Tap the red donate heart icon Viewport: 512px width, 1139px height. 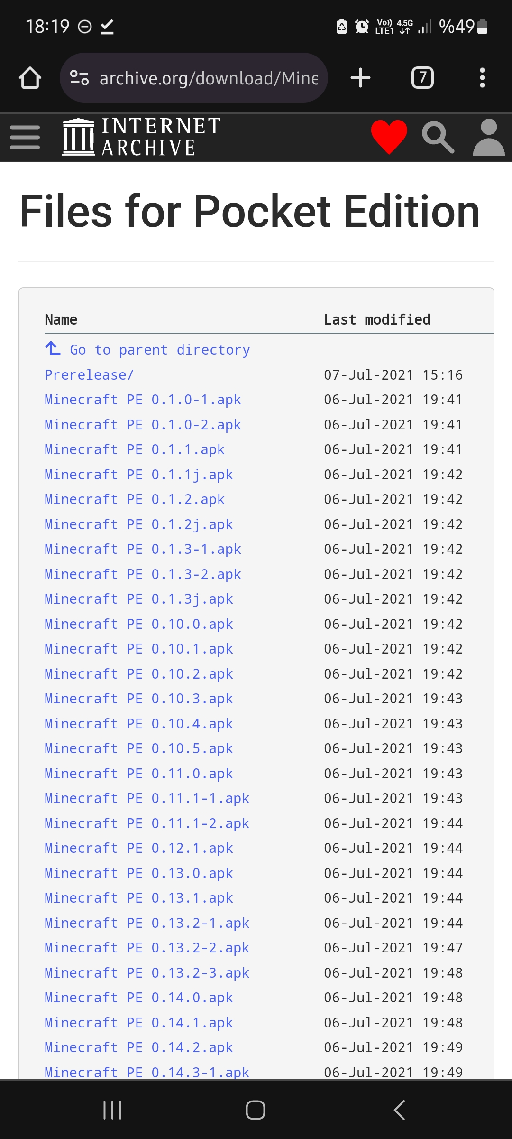(389, 137)
